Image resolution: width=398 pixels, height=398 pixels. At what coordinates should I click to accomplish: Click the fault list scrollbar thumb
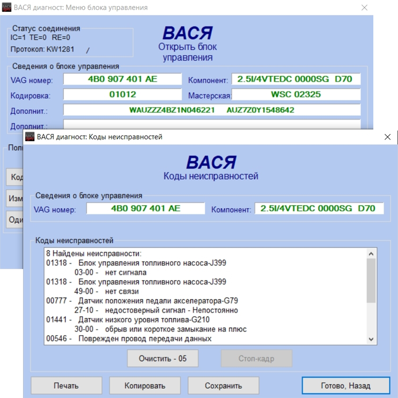tap(371, 281)
